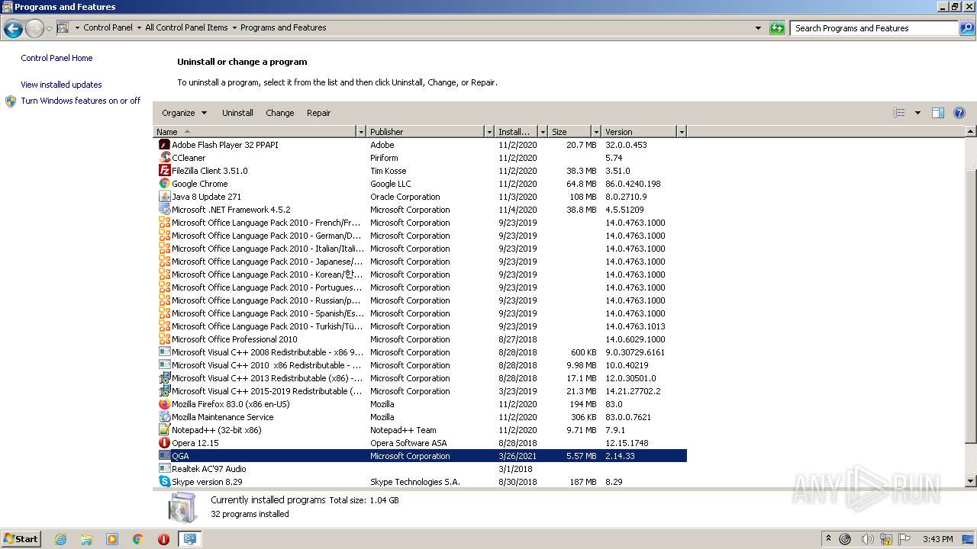Open more view options dropdown arrow

pyautogui.click(x=917, y=113)
